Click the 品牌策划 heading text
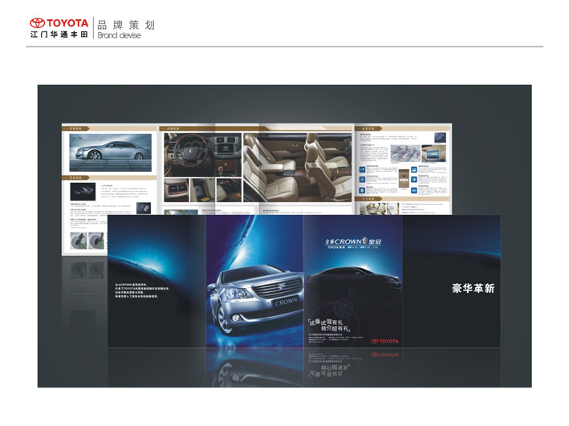Viewport: 569px width, 426px height. [x=126, y=25]
